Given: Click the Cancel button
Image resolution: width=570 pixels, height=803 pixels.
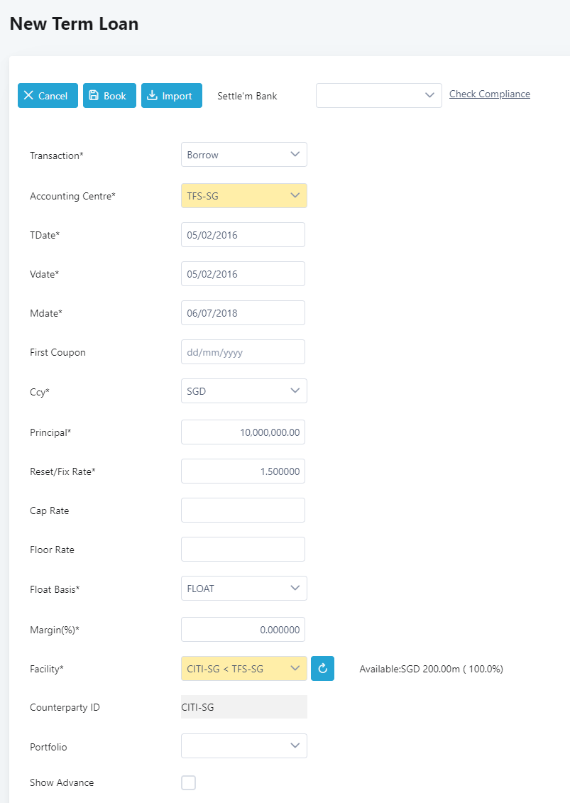Looking at the screenshot, I should click(48, 96).
